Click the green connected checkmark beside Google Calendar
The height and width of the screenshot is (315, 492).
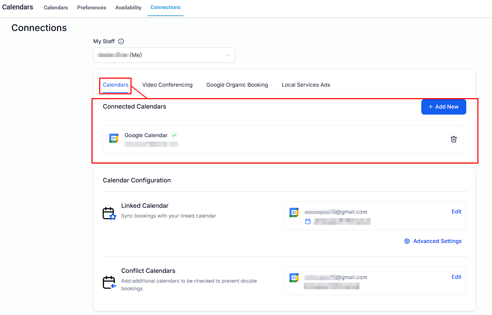[x=174, y=135]
